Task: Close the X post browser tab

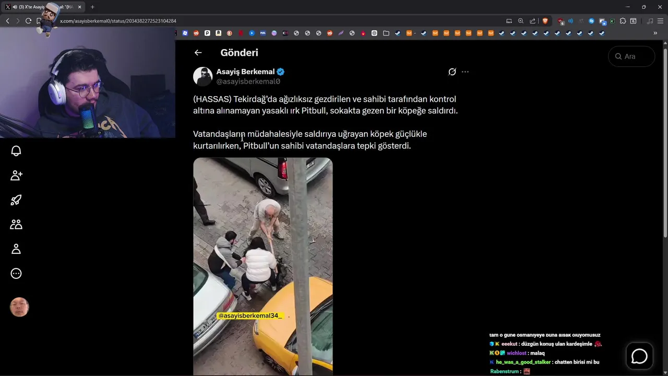Action: tap(79, 7)
